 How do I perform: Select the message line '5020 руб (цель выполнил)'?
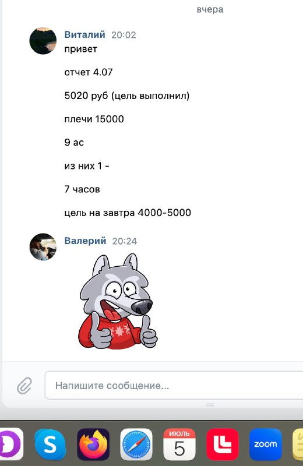coord(127,96)
